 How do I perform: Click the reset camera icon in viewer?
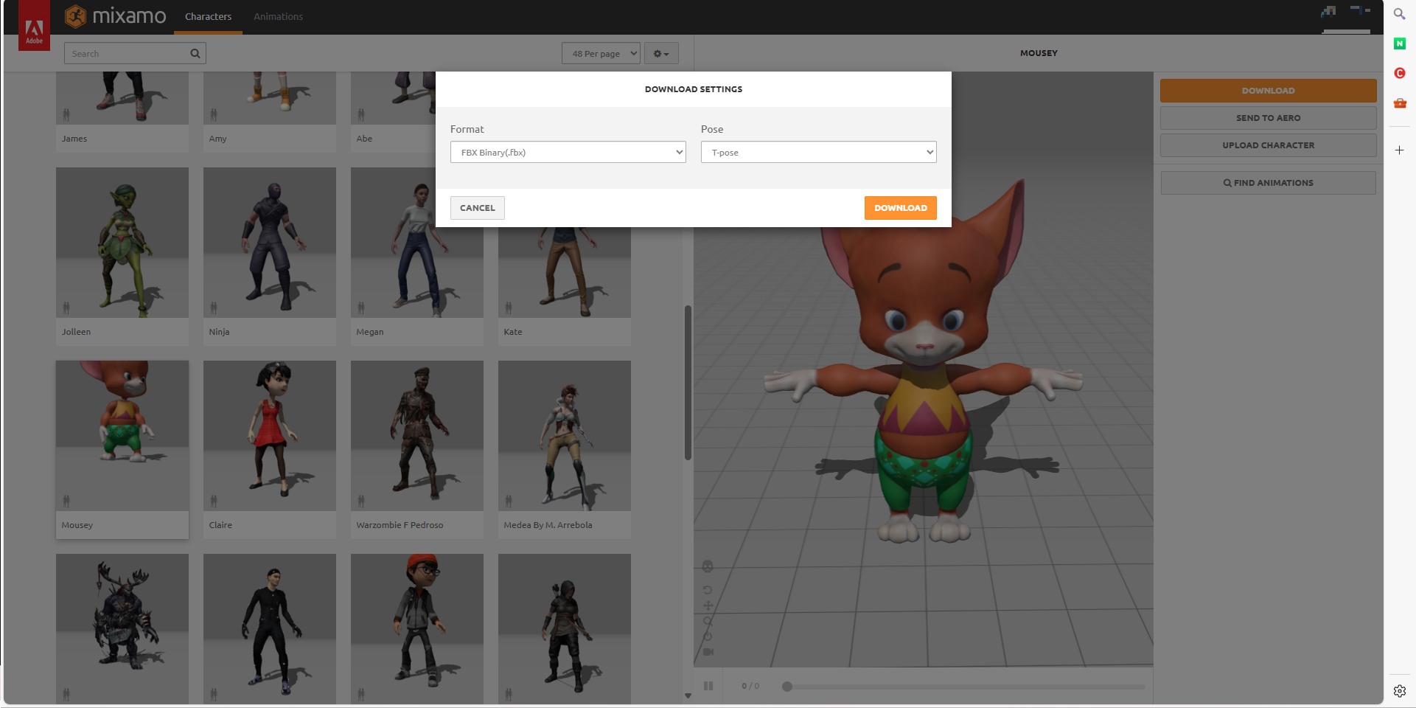[x=708, y=636]
